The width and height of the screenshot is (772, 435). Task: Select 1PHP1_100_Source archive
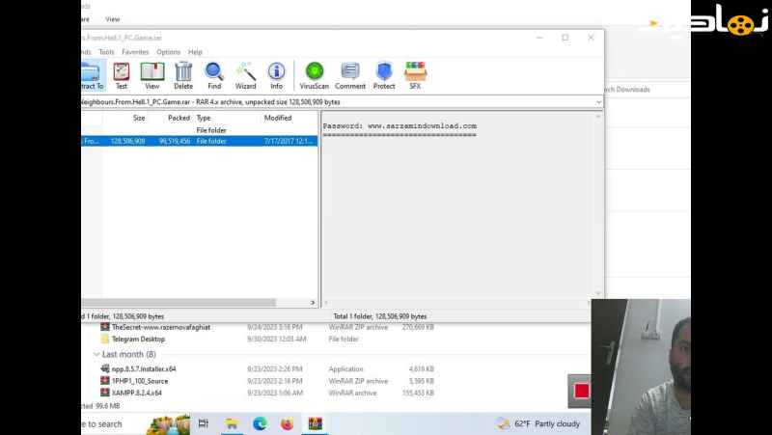140,381
